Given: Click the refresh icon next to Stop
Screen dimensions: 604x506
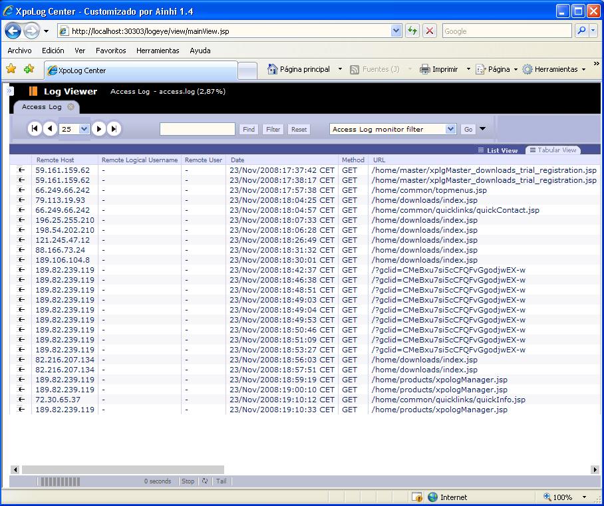Looking at the screenshot, I should (205, 481).
